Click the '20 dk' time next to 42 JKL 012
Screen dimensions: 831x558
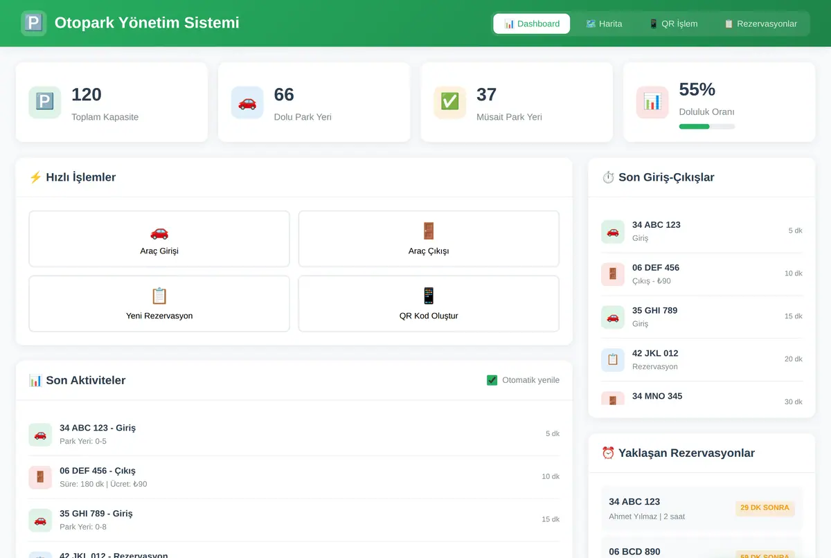(x=794, y=359)
